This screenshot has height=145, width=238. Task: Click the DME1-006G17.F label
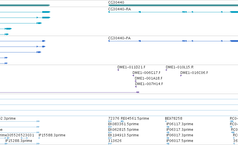tap(147, 73)
